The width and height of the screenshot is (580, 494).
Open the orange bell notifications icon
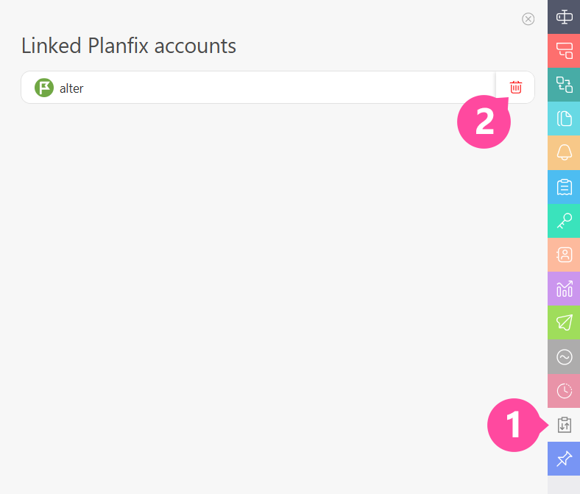click(564, 152)
